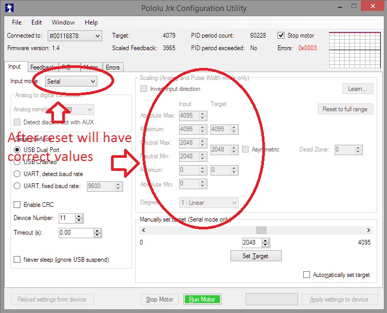Click left arrow of target scrollbar
The height and width of the screenshot is (313, 387).
[143, 230]
